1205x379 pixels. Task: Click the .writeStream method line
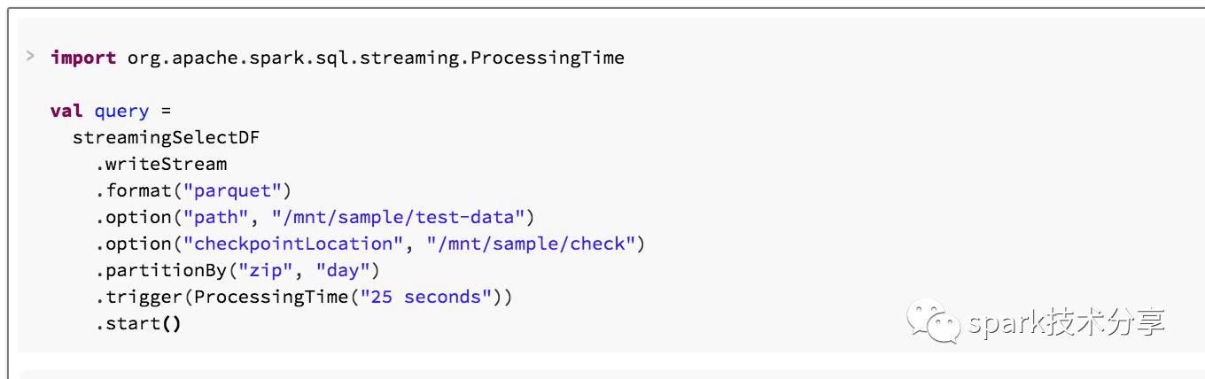tap(161, 164)
